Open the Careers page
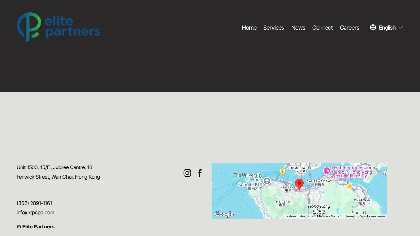The height and width of the screenshot is (236, 420). tap(349, 28)
